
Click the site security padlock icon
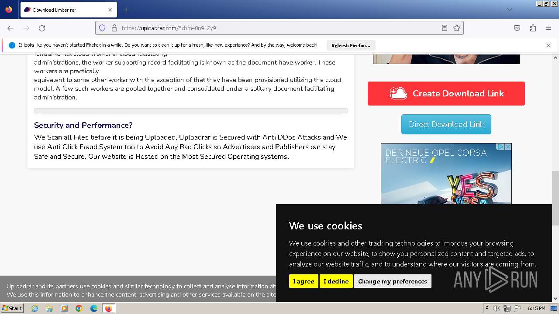pos(114,28)
